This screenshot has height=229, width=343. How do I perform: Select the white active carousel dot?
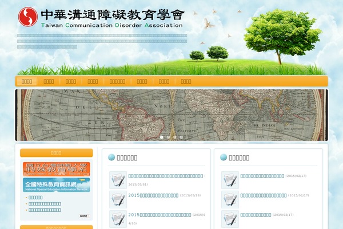point(162,137)
